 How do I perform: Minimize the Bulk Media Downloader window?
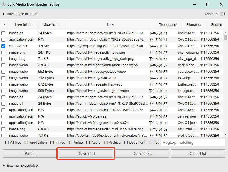click(195, 4)
